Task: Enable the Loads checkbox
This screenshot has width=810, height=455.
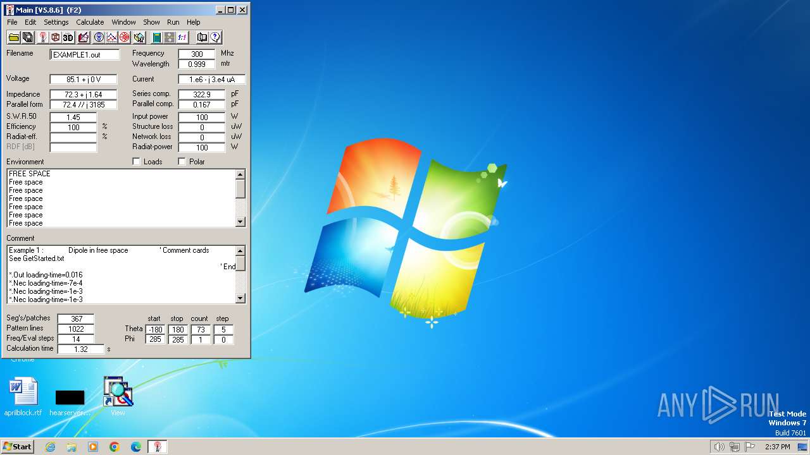Action: point(136,162)
